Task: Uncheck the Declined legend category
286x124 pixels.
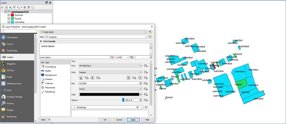Action: point(9,15)
